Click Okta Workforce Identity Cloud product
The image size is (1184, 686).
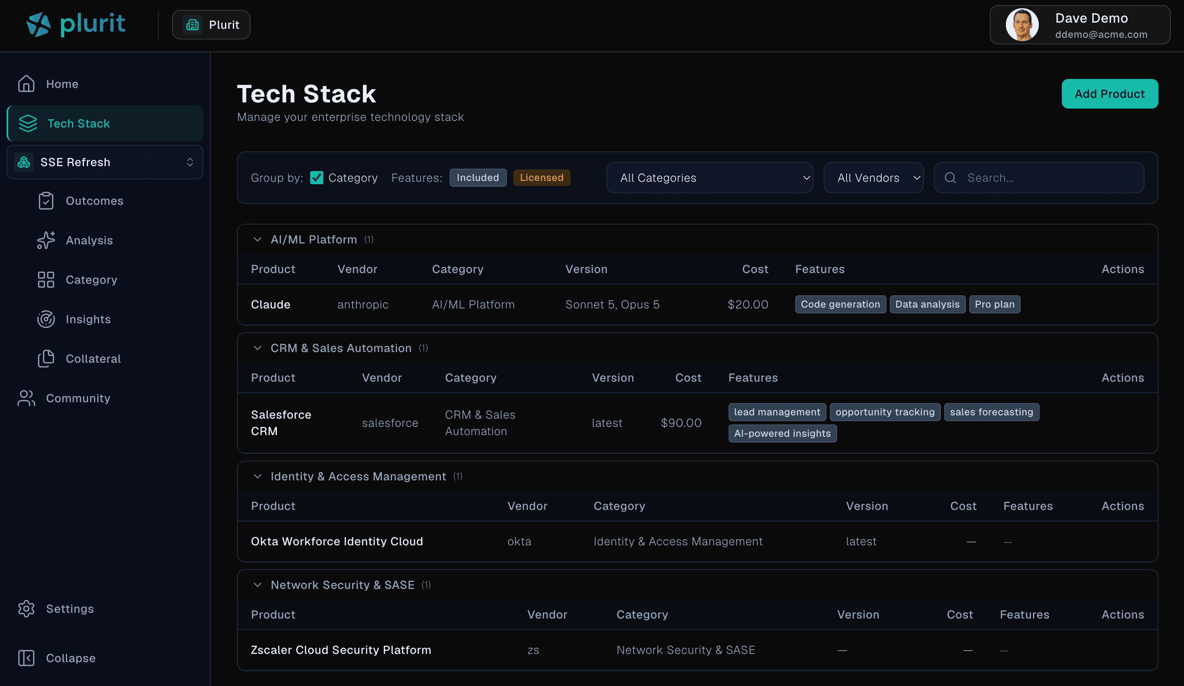pyautogui.click(x=337, y=542)
